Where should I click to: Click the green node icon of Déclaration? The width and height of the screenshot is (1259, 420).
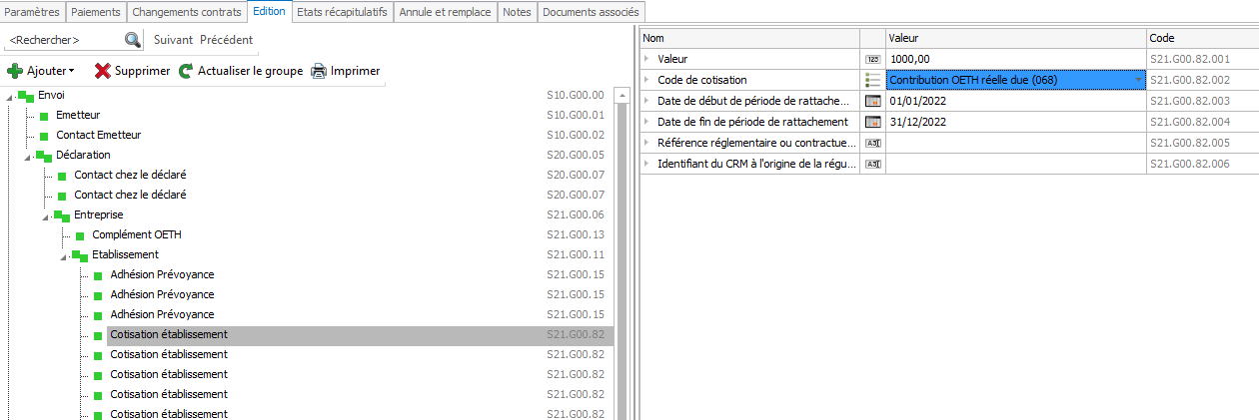(x=44, y=156)
